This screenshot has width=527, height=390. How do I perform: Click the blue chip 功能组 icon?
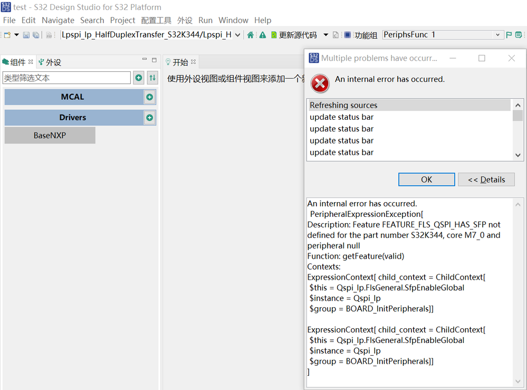tap(348, 35)
